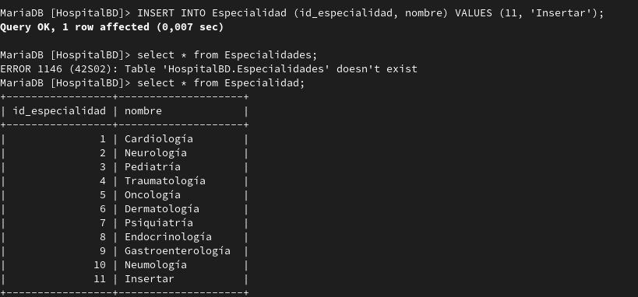Click the Oncología entry
The image size is (638, 297).
(x=153, y=195)
